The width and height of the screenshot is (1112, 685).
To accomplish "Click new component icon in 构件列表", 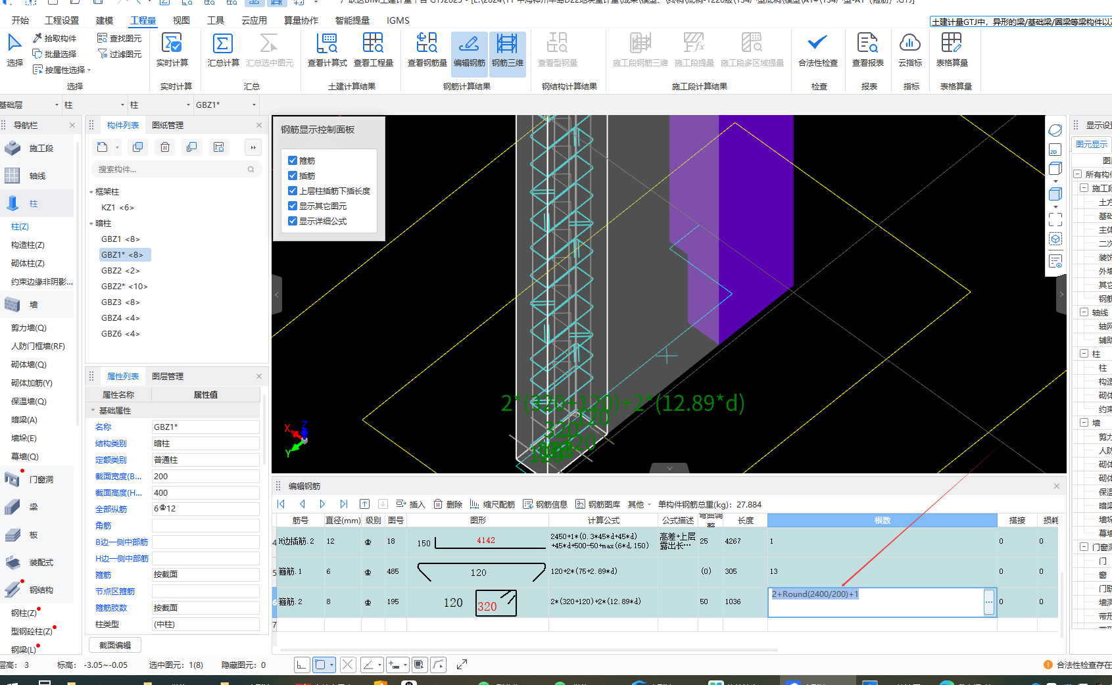I will [x=102, y=147].
